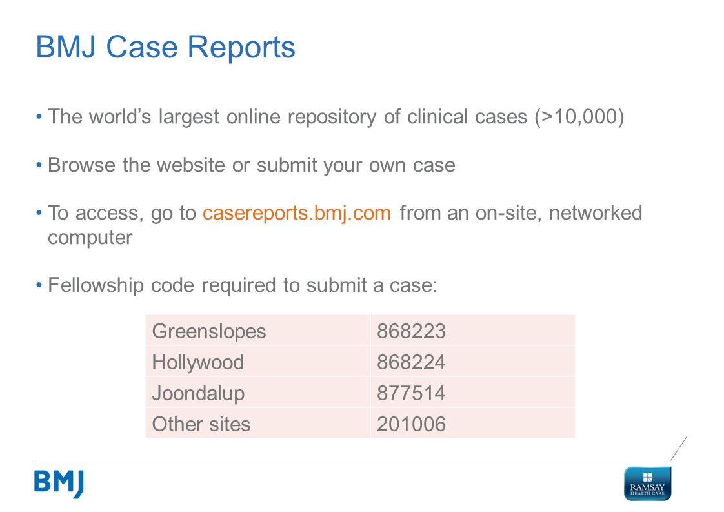Click the Hollywood table cell
Viewport: 724px width, 512px height.
tap(257, 362)
